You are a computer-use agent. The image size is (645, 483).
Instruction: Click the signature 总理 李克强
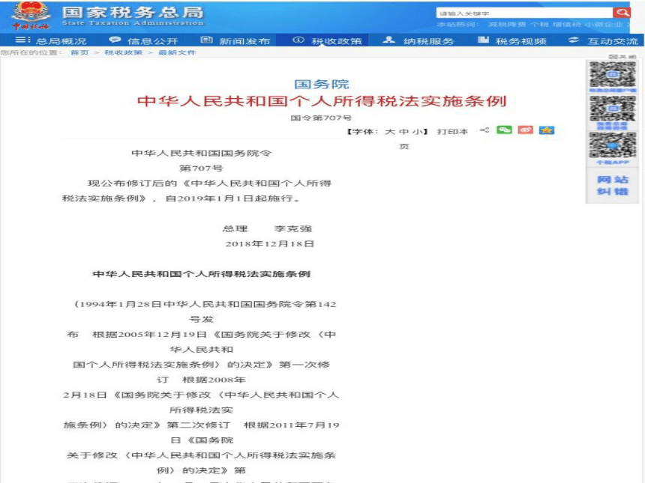(268, 228)
